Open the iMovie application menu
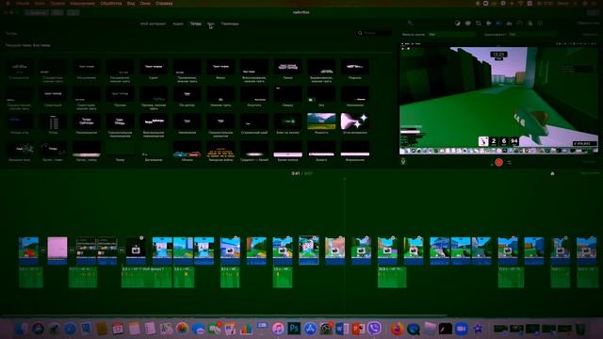Viewport: 603px width, 339px height. 23,3
